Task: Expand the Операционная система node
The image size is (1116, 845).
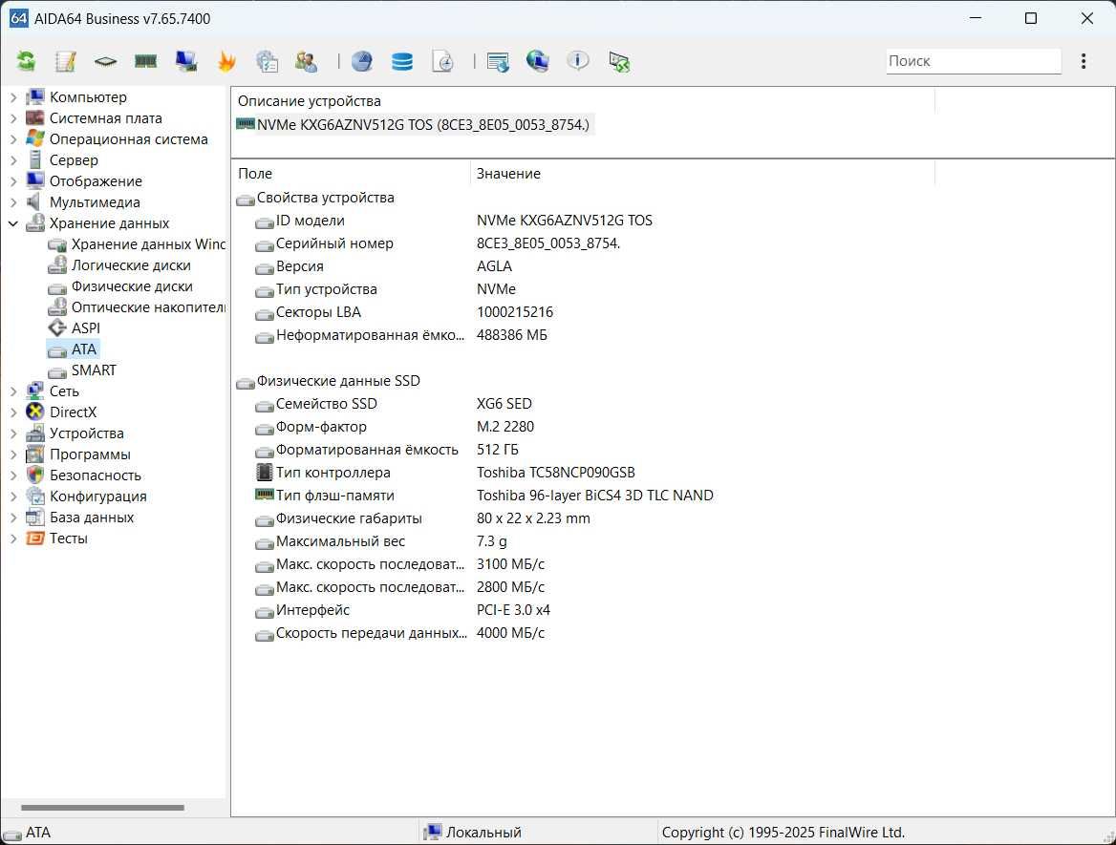Action: pos(12,139)
